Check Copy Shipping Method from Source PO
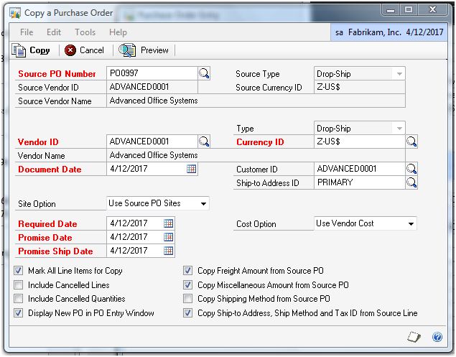The height and width of the screenshot is (357, 456). [188, 299]
